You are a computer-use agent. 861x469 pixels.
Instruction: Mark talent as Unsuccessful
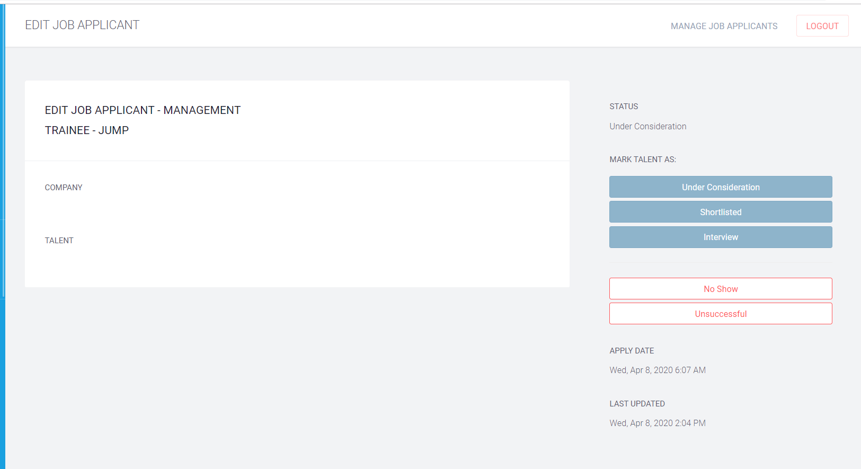click(x=721, y=314)
